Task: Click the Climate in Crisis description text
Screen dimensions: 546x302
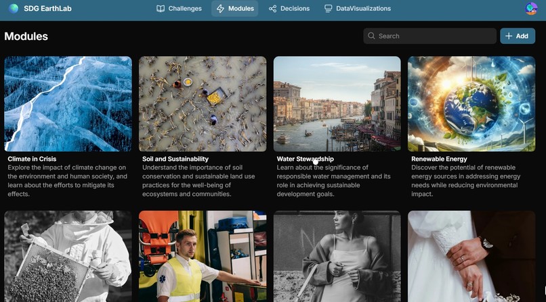Action: pyautogui.click(x=67, y=181)
